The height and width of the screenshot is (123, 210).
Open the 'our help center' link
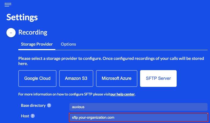pyautogui.click(x=122, y=94)
